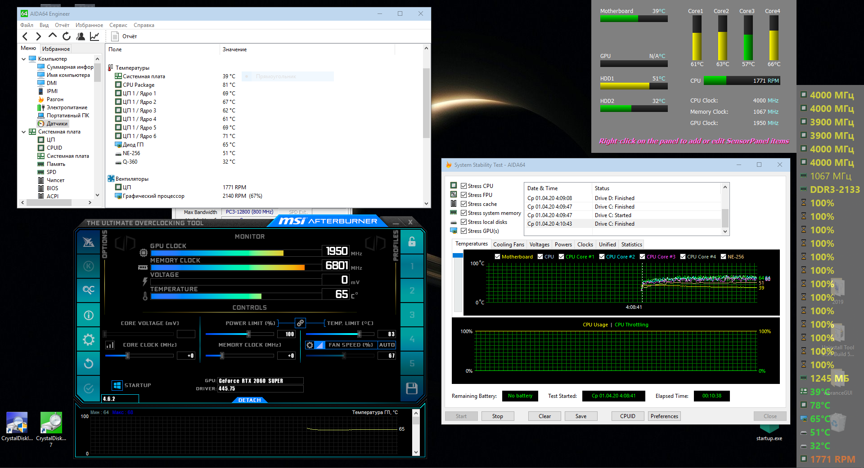Select Afterburner profile 1
Viewport: 864px width, 468px height.
(412, 266)
